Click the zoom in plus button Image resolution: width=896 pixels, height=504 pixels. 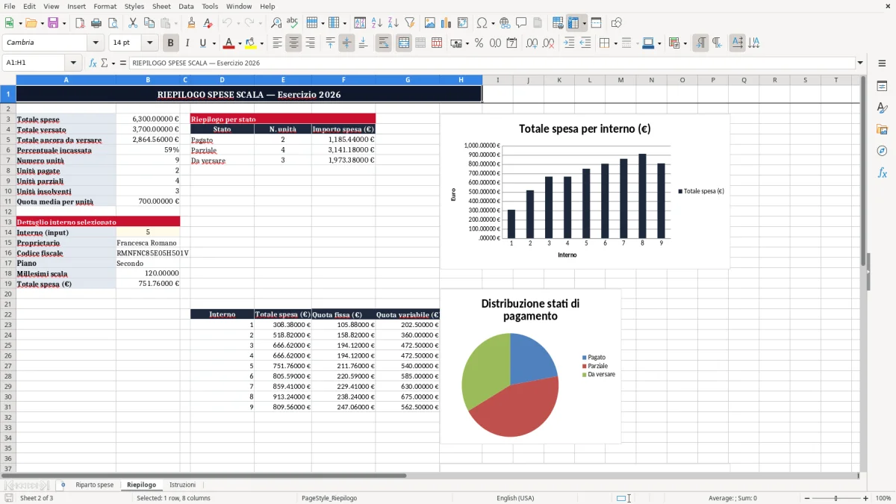[865, 498]
